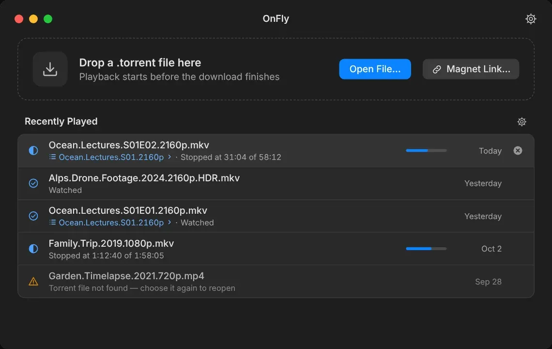Click playlist list icon in S01E02 row

52,157
